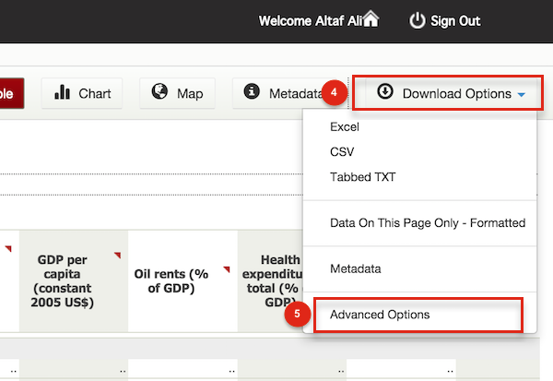
Task: Select CSV download format
Action: [x=341, y=151]
